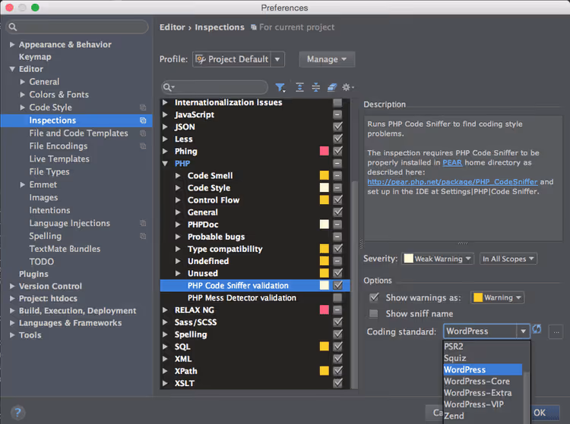This screenshot has height=424, width=570.
Task: Enable the Show sniff name checkbox
Action: (374, 313)
